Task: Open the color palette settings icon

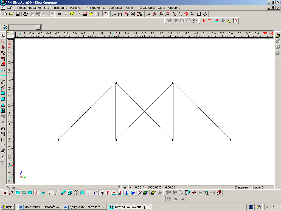Action: point(72,14)
